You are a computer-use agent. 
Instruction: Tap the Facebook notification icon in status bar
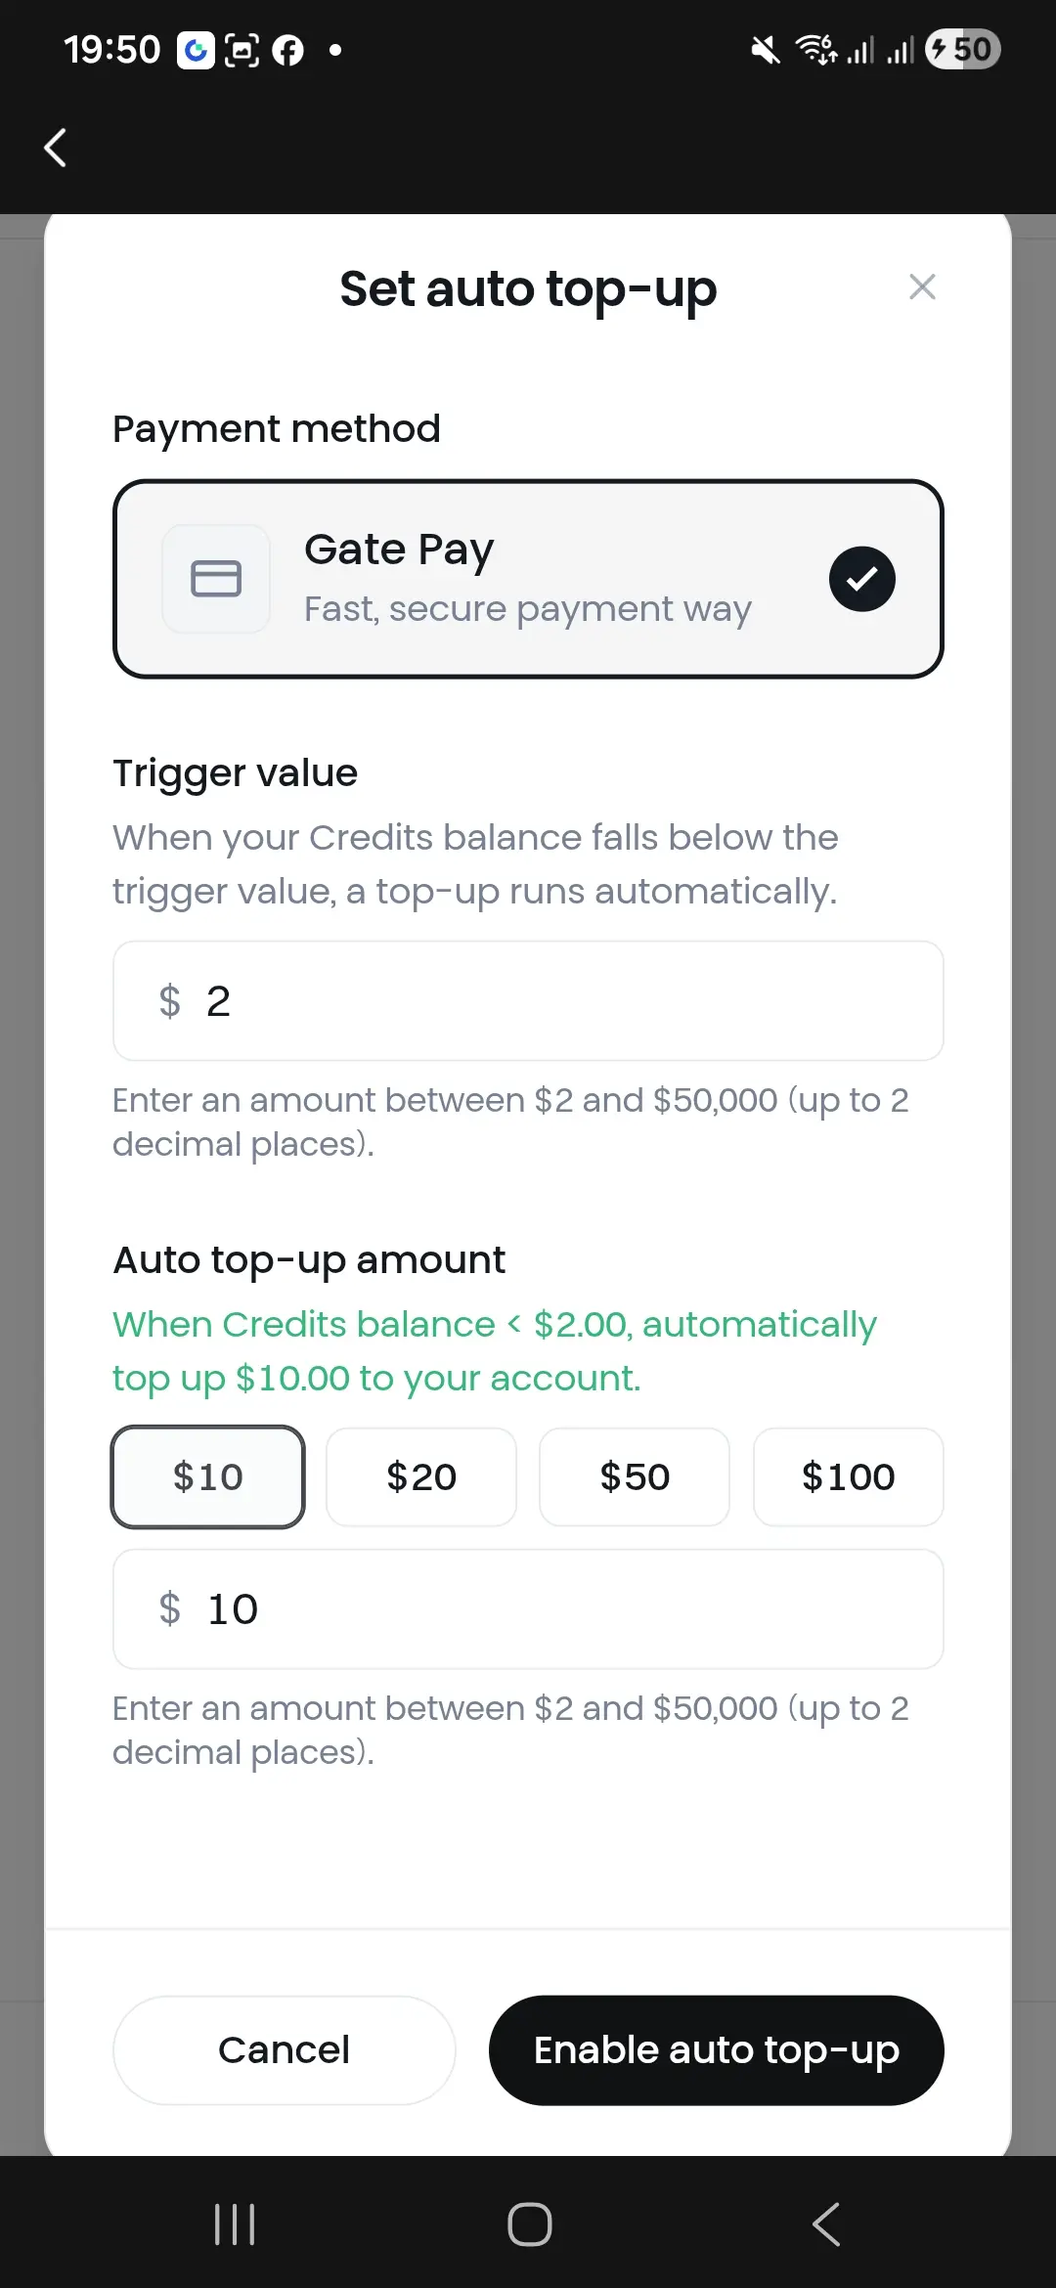pyautogui.click(x=287, y=50)
